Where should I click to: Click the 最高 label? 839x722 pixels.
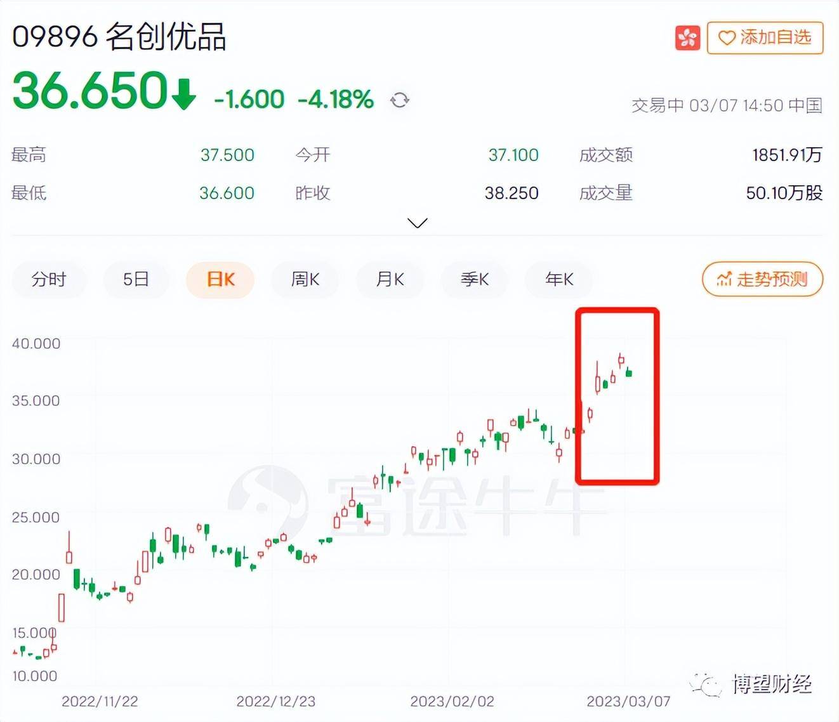[x=29, y=155]
